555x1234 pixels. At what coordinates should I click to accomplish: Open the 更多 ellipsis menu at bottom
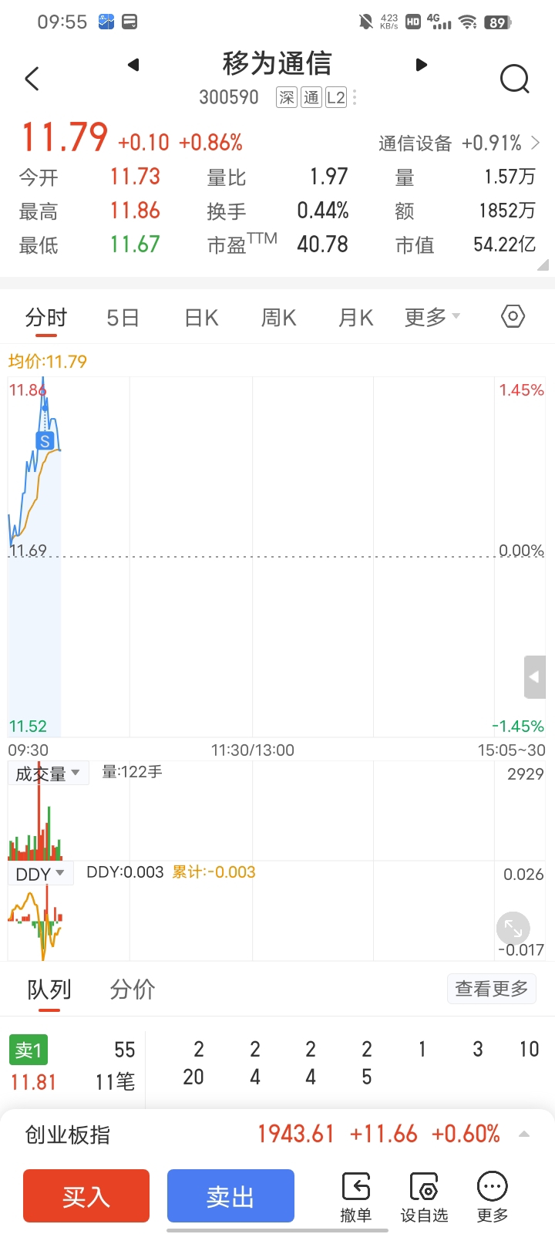point(492,1197)
